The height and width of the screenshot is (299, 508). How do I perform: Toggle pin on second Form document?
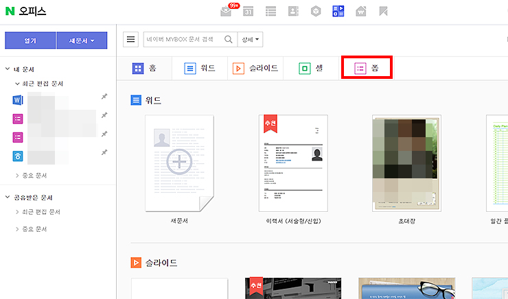coord(104,134)
